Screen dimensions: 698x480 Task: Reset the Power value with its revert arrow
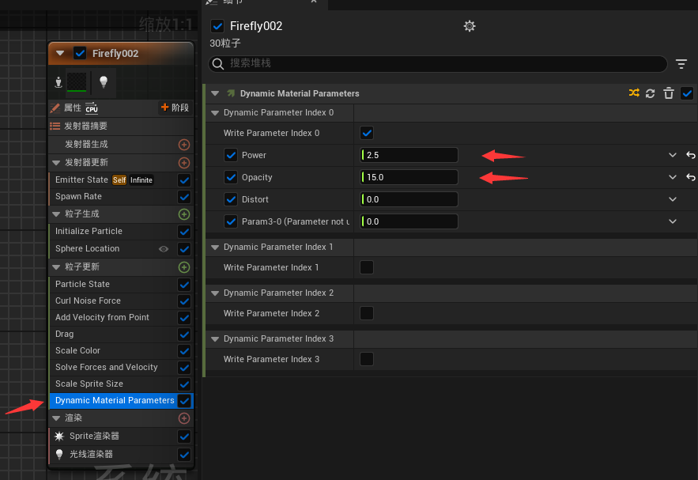[690, 155]
